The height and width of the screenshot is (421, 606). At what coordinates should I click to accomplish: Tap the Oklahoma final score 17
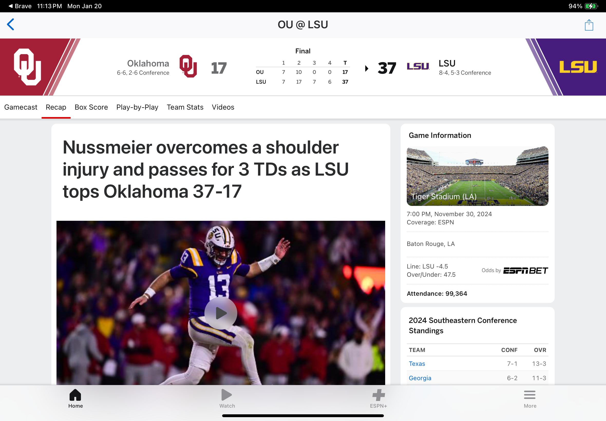pos(219,68)
